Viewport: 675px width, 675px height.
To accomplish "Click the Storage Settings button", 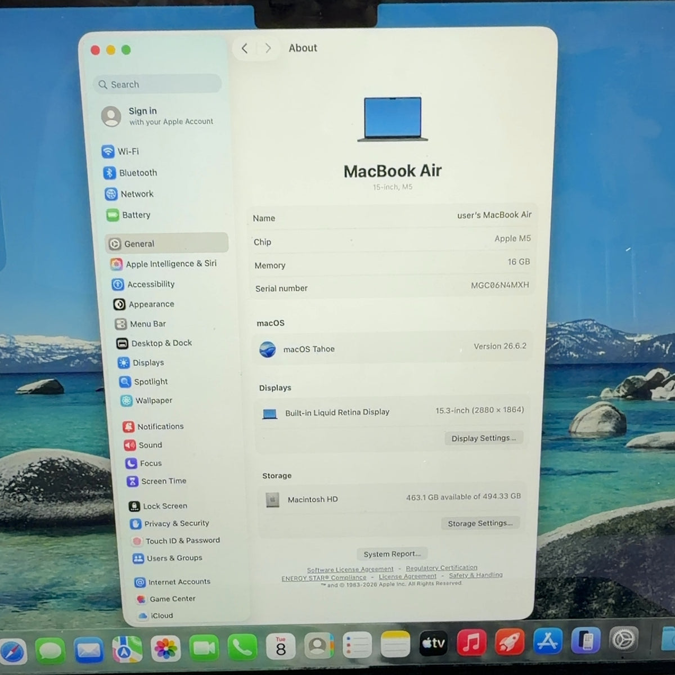I will [480, 523].
